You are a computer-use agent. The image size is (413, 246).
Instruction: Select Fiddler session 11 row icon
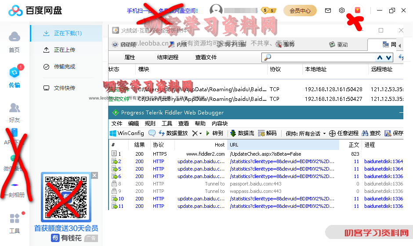click(x=114, y=206)
